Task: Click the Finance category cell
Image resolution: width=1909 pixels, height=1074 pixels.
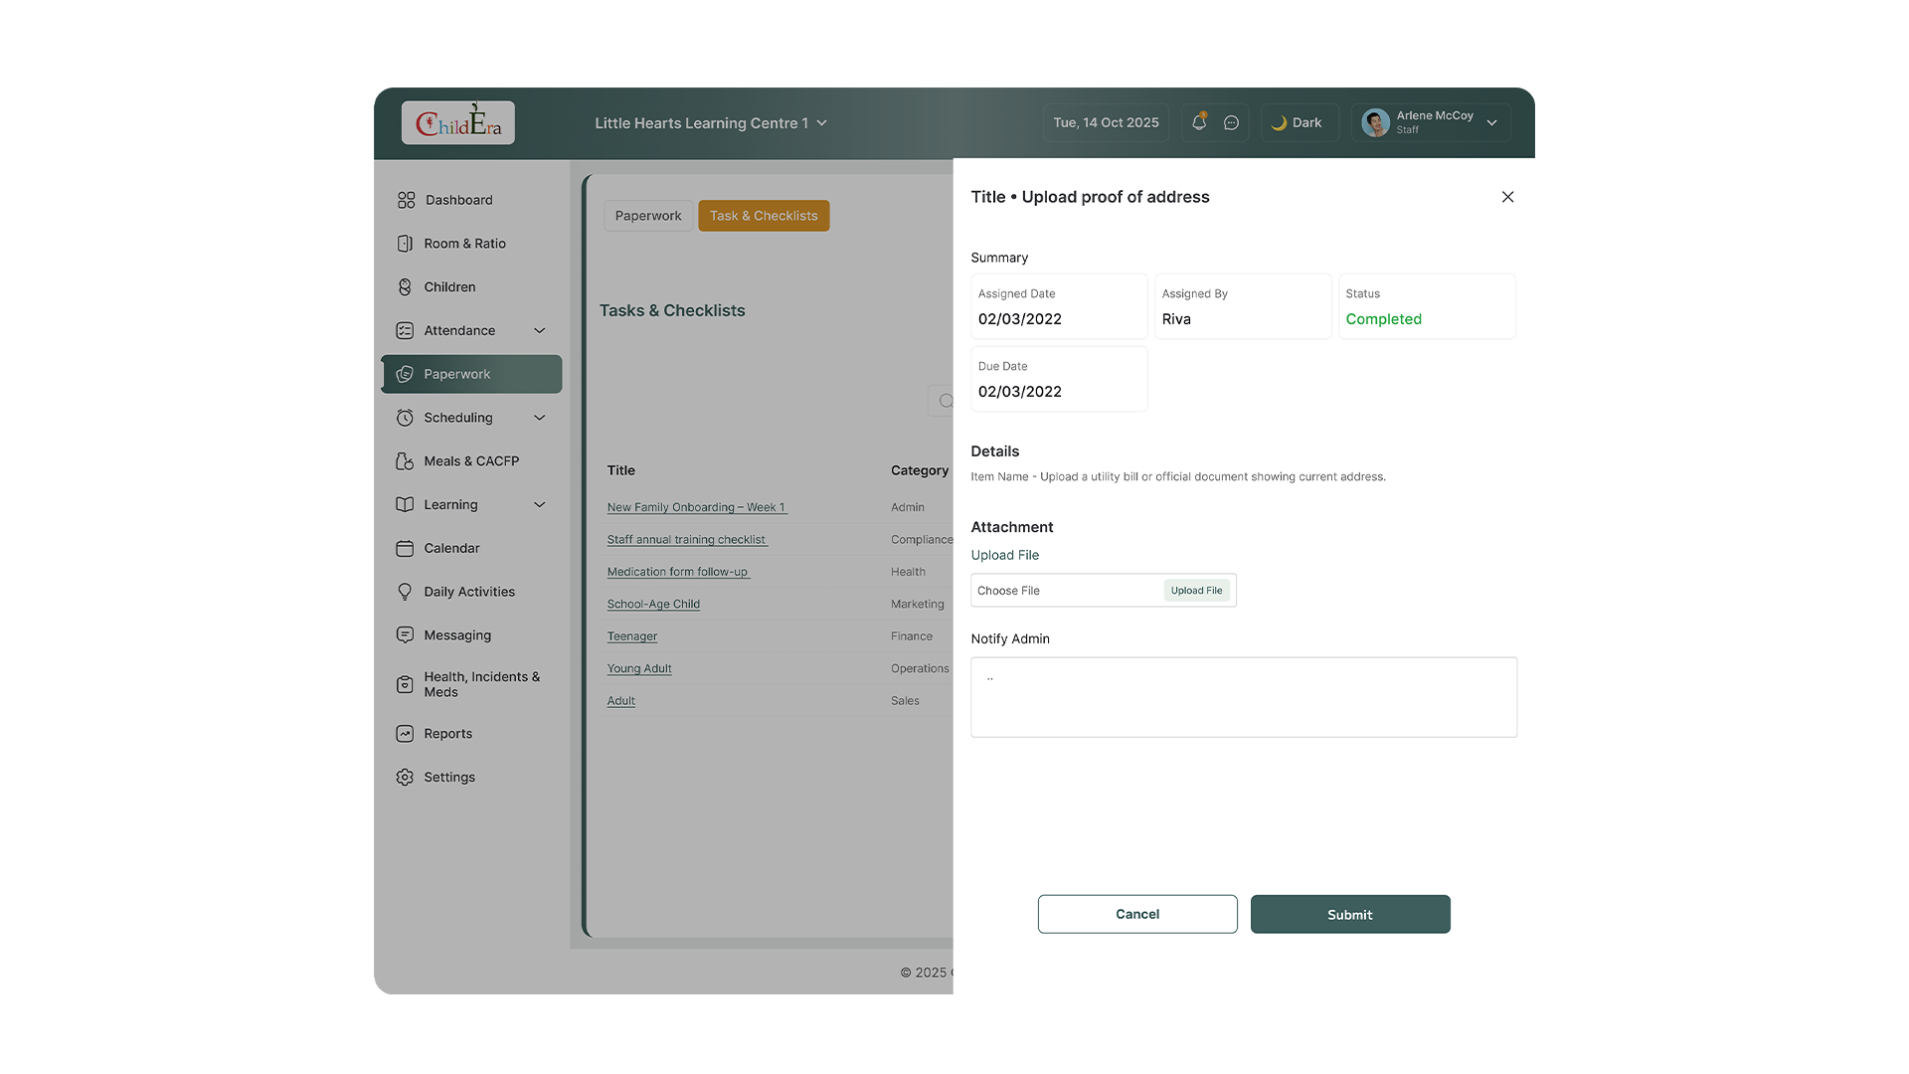Action: [912, 636]
